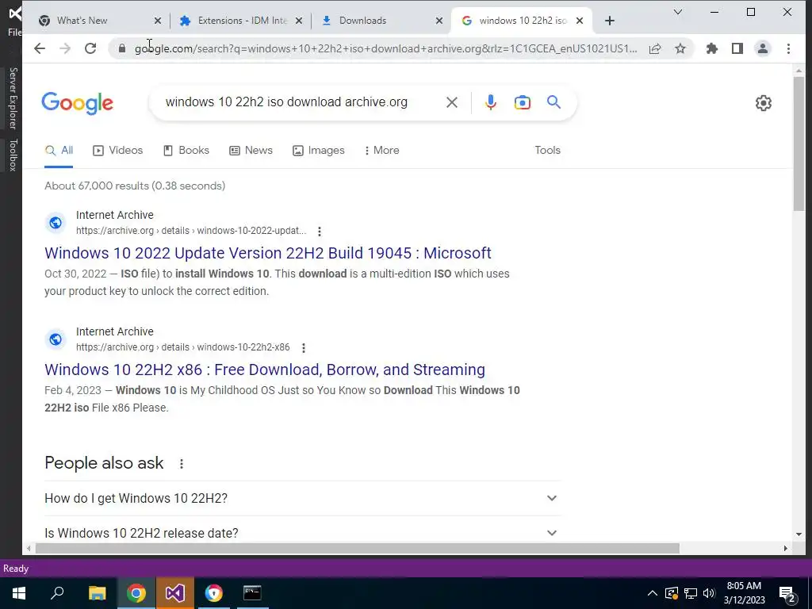Image resolution: width=812 pixels, height=609 pixels.
Task: Close the What's New tab
Action: (158, 21)
